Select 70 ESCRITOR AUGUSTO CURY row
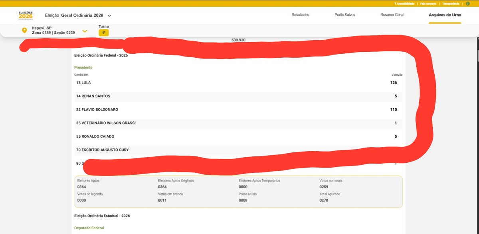The image size is (479, 234). [238, 150]
